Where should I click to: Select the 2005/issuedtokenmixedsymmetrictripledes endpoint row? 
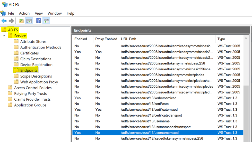pyautogui.click(x=158, y=86)
